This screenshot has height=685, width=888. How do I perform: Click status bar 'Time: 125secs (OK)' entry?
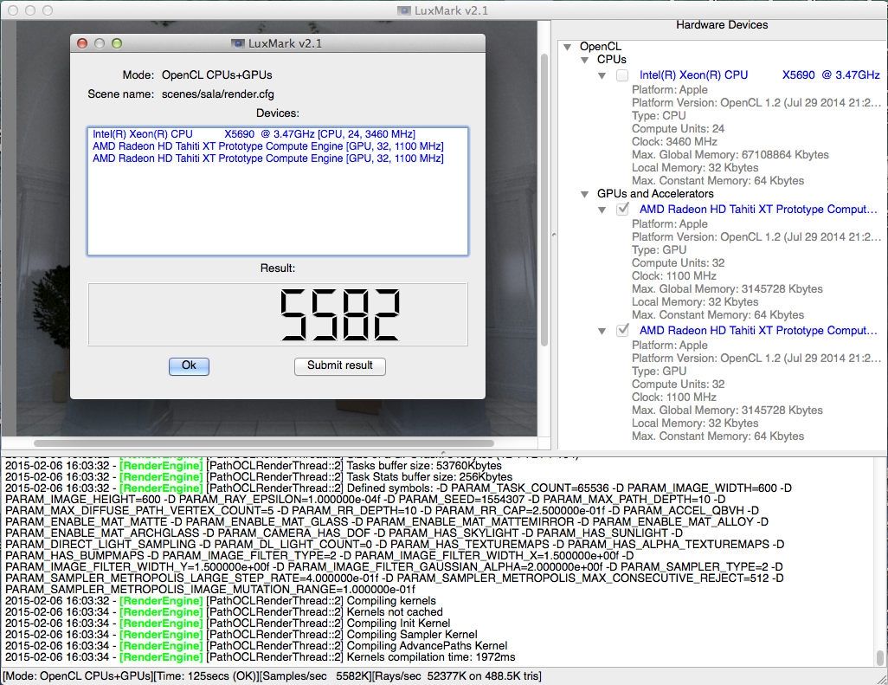point(205,676)
